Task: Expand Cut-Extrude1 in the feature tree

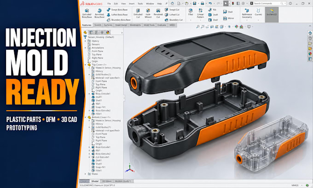Action: point(89,157)
